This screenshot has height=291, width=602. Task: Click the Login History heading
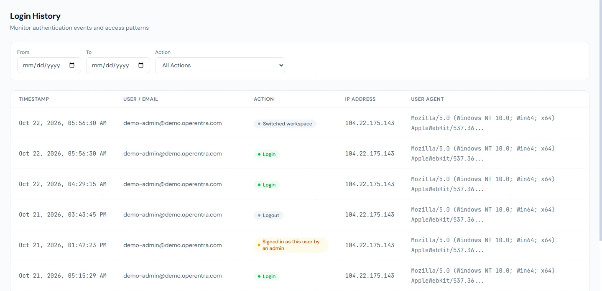tap(35, 16)
